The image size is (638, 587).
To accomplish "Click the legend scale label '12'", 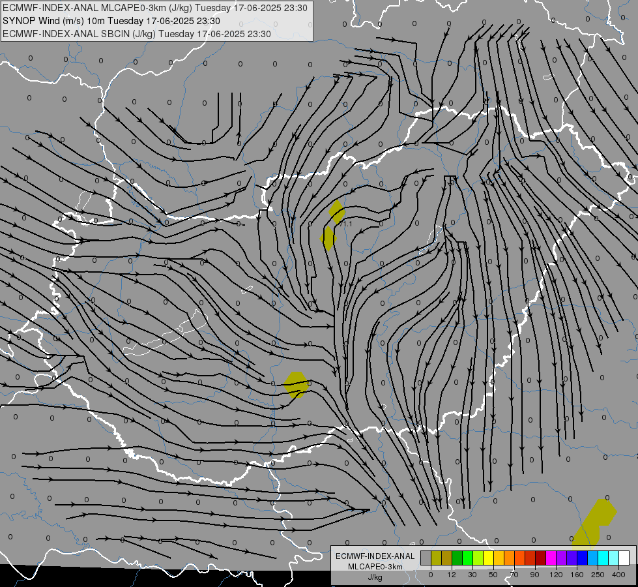I will pyautogui.click(x=452, y=575).
